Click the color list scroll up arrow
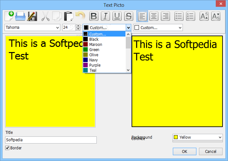The image size is (228, 161). [128, 34]
